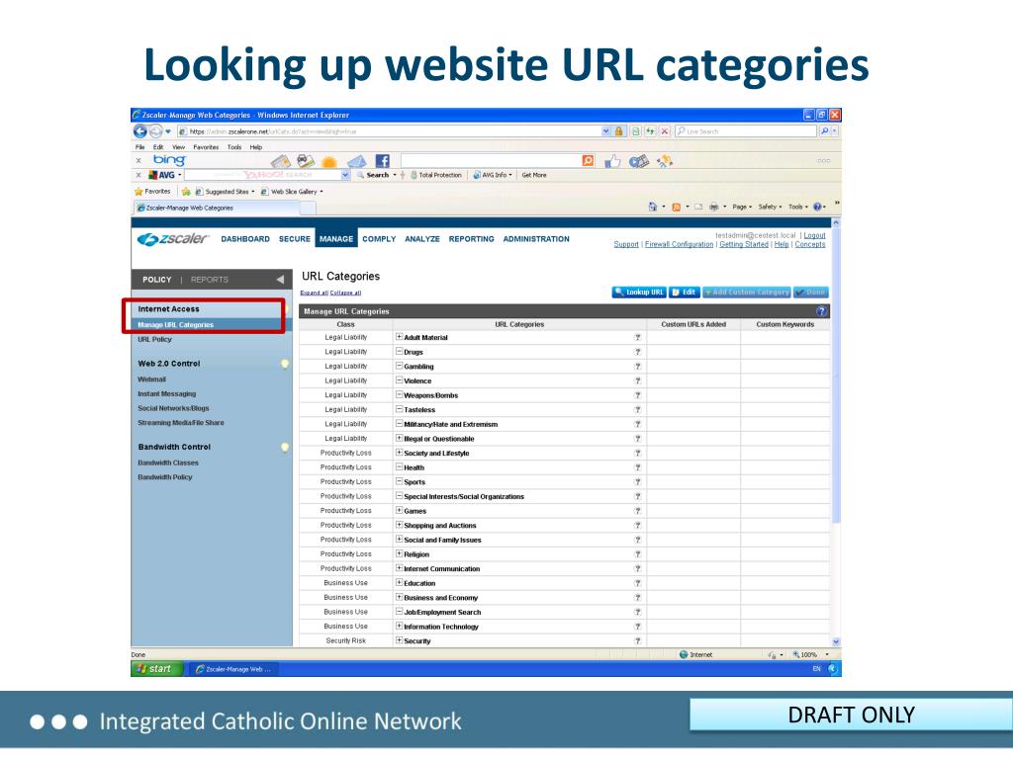Select the MANAGE tab
The image size is (1013, 759).
click(336, 238)
